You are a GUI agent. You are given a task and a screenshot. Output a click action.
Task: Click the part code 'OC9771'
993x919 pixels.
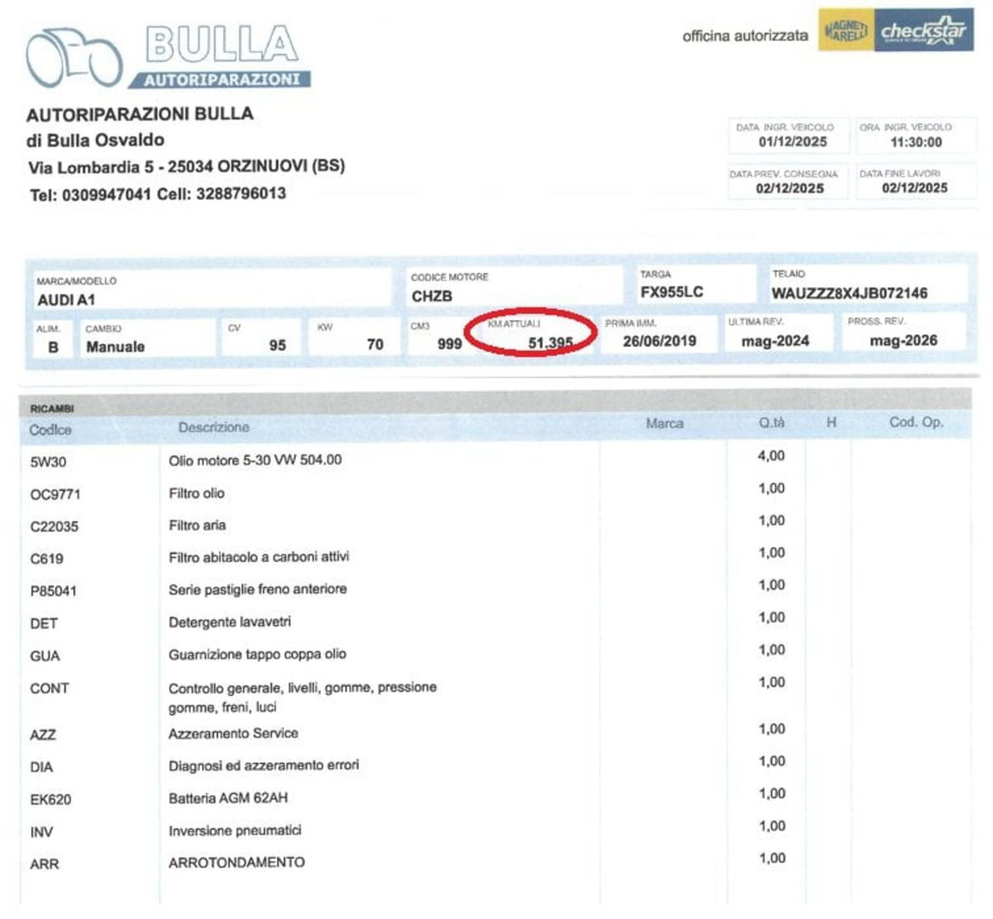coord(55,495)
